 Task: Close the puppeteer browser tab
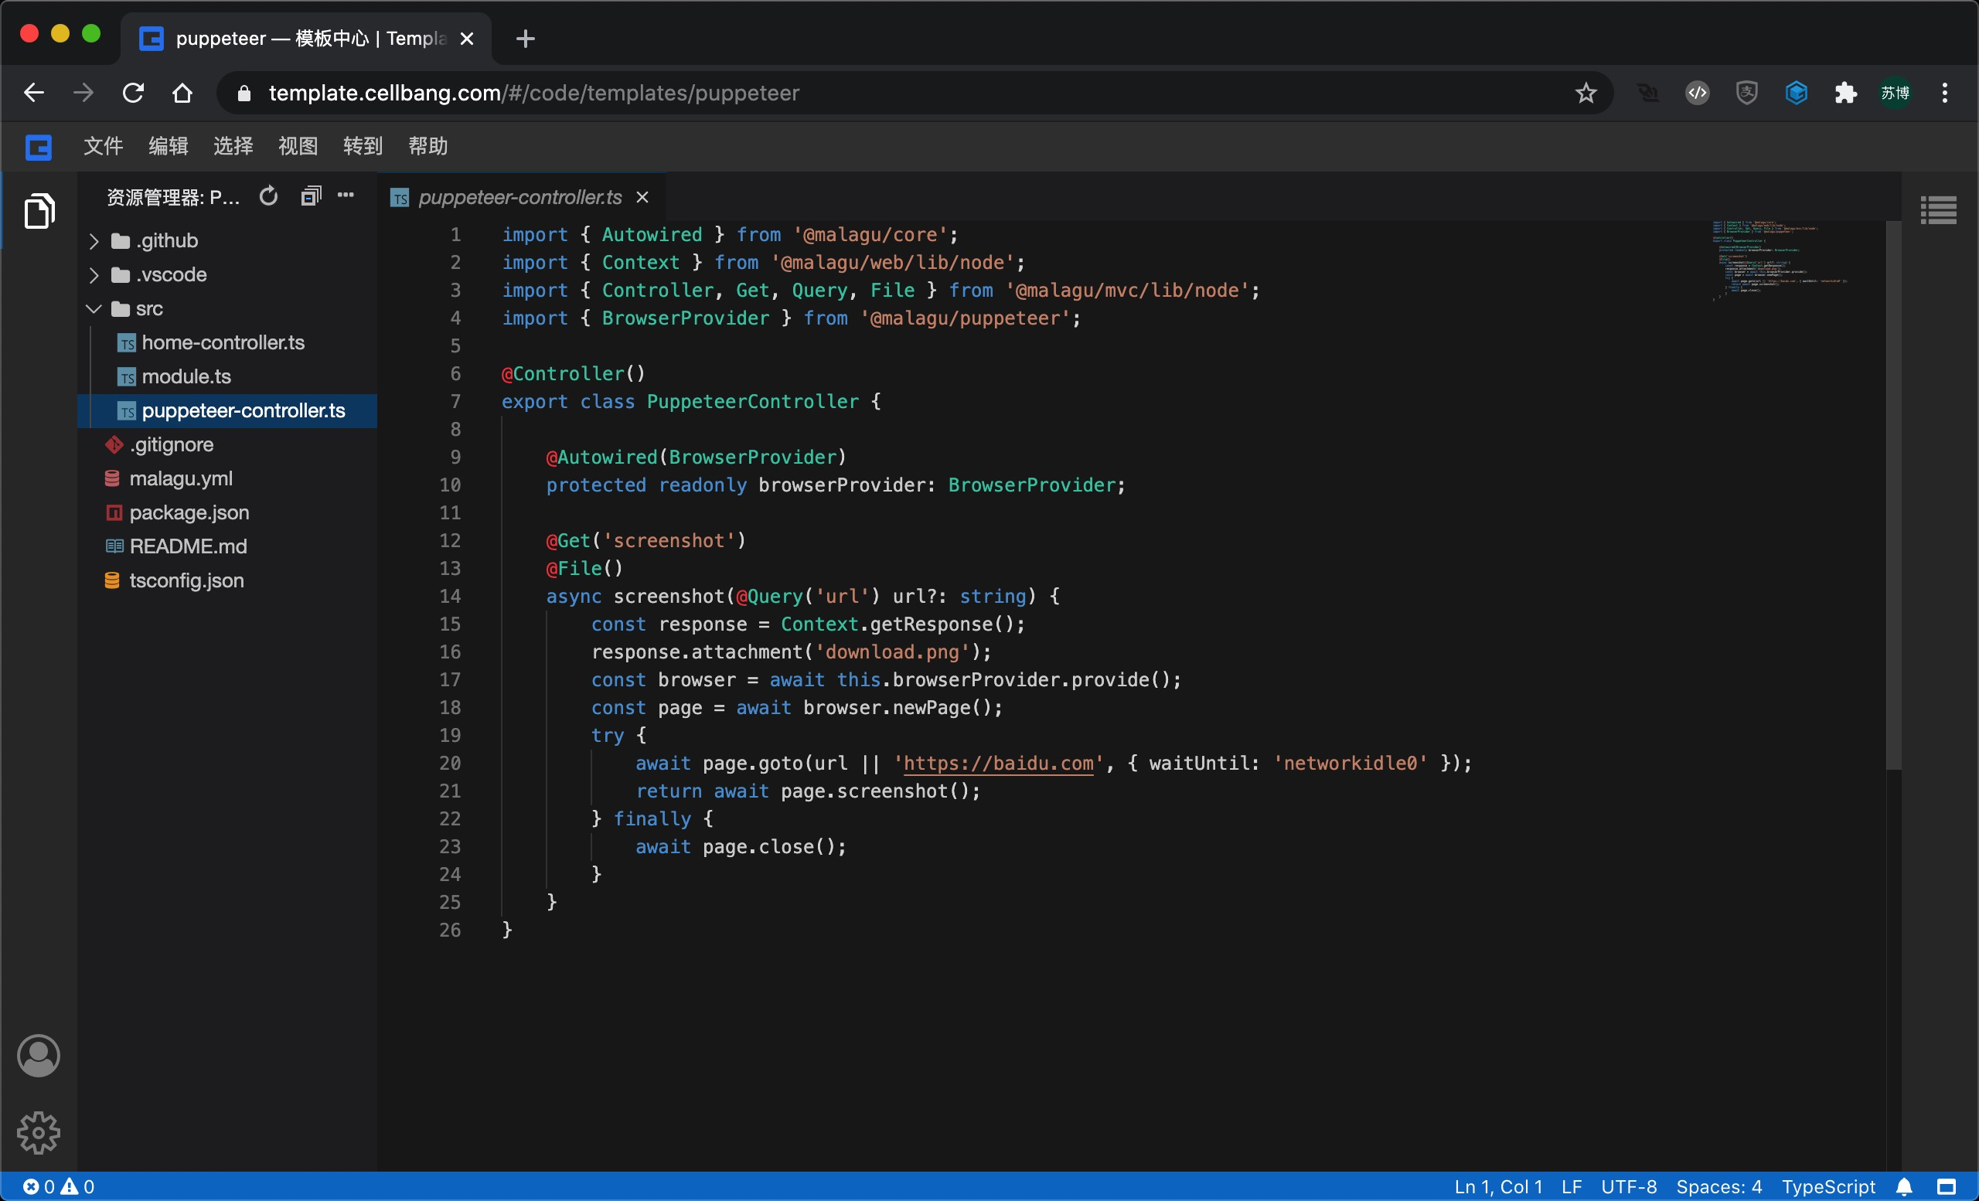[467, 39]
